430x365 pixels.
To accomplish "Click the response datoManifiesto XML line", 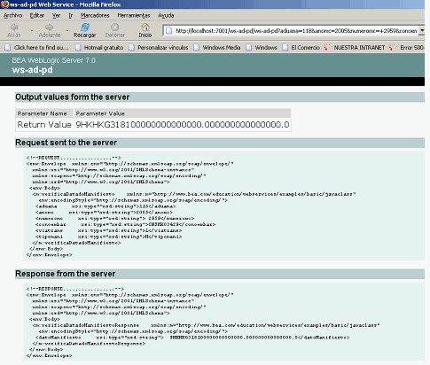I will pos(192,338).
